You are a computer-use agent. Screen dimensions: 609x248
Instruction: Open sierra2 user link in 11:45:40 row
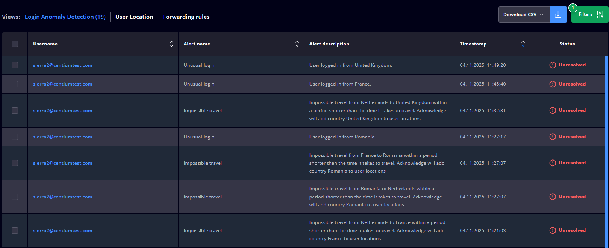62,84
